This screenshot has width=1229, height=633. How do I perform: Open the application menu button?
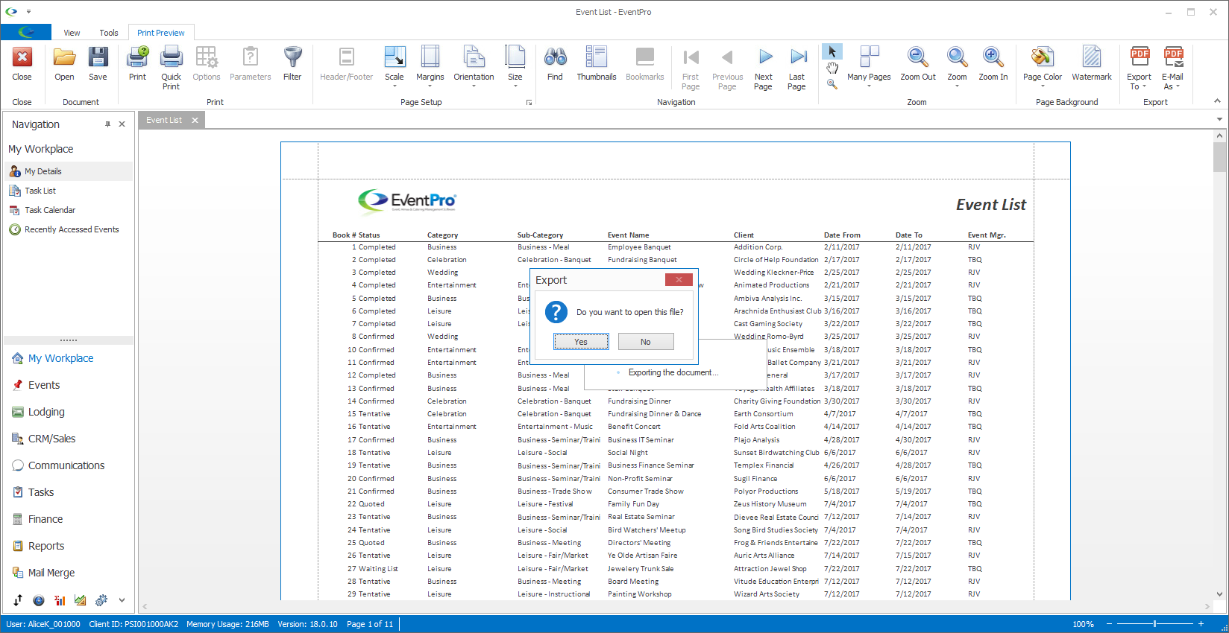coord(26,32)
